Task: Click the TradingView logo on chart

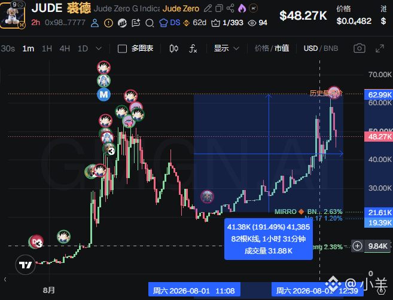Action: [25, 265]
